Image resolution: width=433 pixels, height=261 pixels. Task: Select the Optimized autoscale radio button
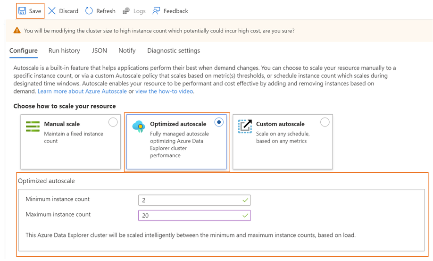[219, 122]
